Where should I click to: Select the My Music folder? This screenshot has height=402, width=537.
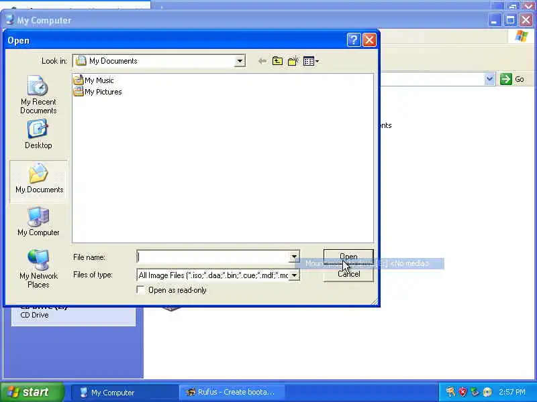(93, 80)
